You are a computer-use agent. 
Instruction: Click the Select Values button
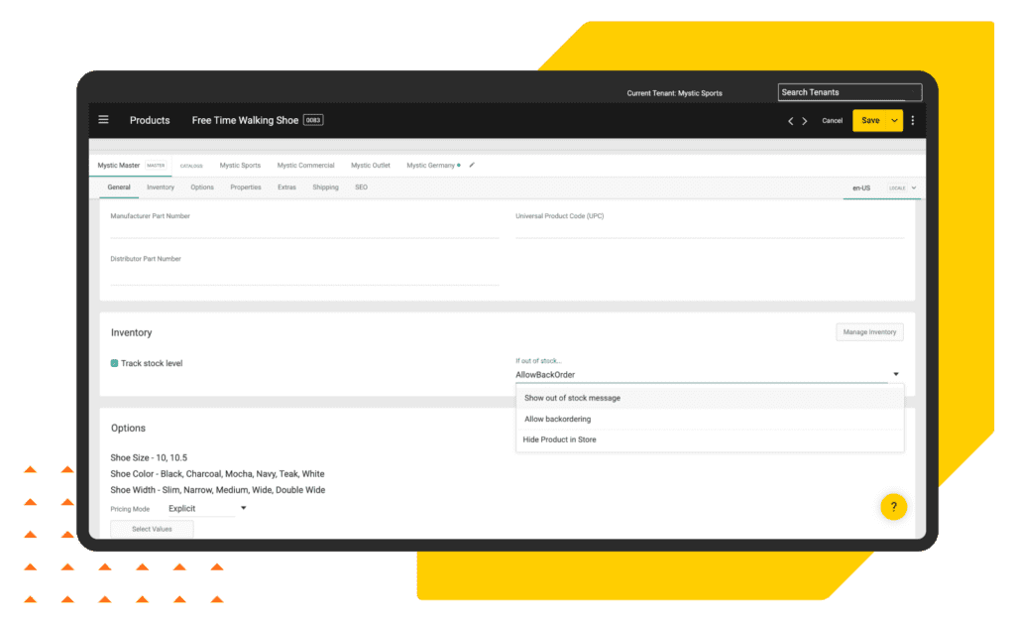152,529
